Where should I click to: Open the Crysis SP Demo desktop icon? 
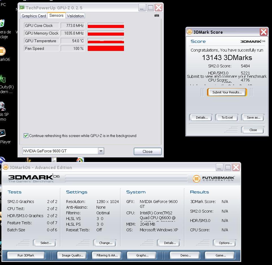(x=3, y=106)
